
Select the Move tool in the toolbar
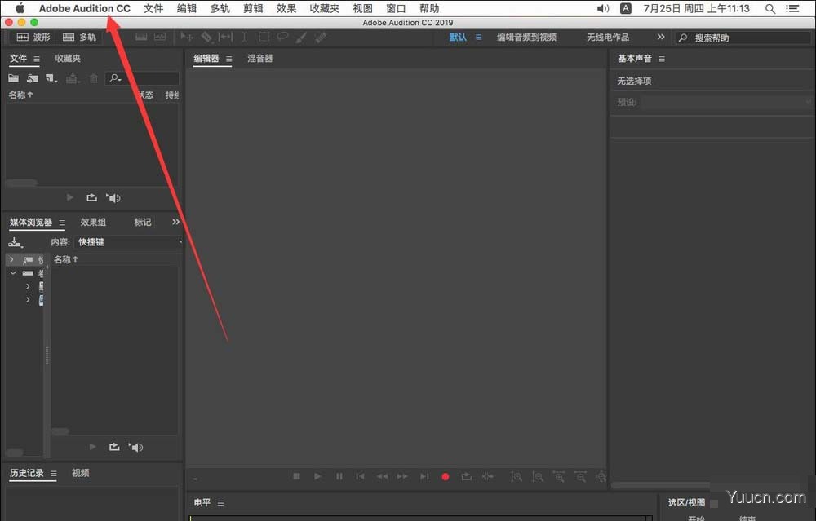(186, 37)
